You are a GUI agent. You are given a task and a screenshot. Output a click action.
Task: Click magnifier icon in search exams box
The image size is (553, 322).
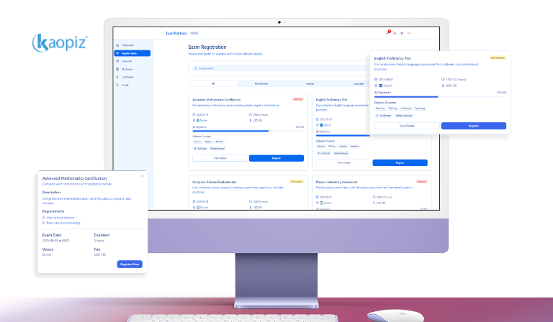tap(196, 68)
